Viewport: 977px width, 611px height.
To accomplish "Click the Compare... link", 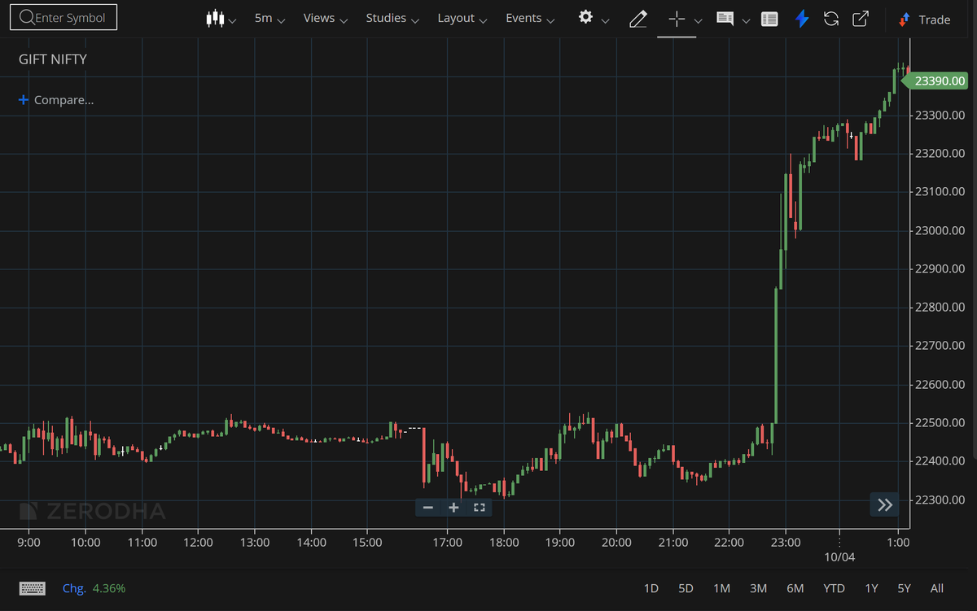I will (64, 100).
